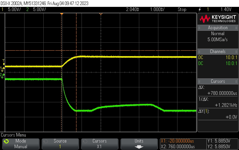Click the hollow orange time reference marker
Image resolution: width=239 pixels, height=150 pixels.
[x=101, y=14]
